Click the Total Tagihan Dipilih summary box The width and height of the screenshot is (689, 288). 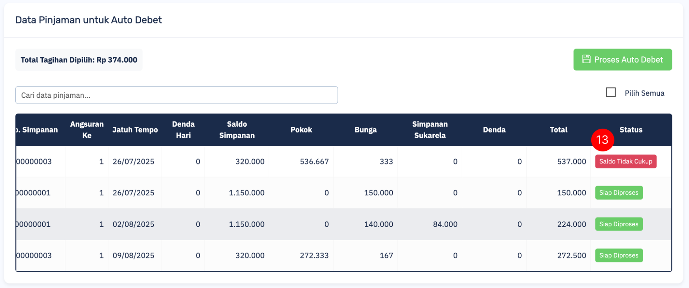point(79,60)
